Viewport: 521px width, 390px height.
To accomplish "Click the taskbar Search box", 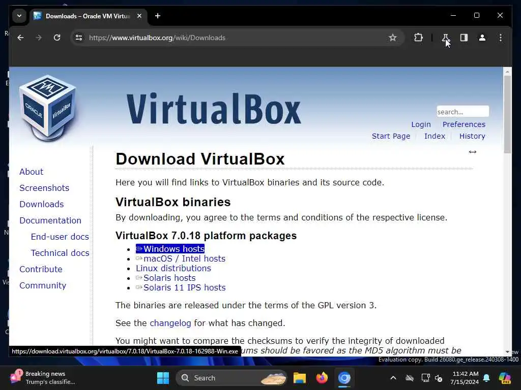I will pyautogui.click(x=231, y=378).
